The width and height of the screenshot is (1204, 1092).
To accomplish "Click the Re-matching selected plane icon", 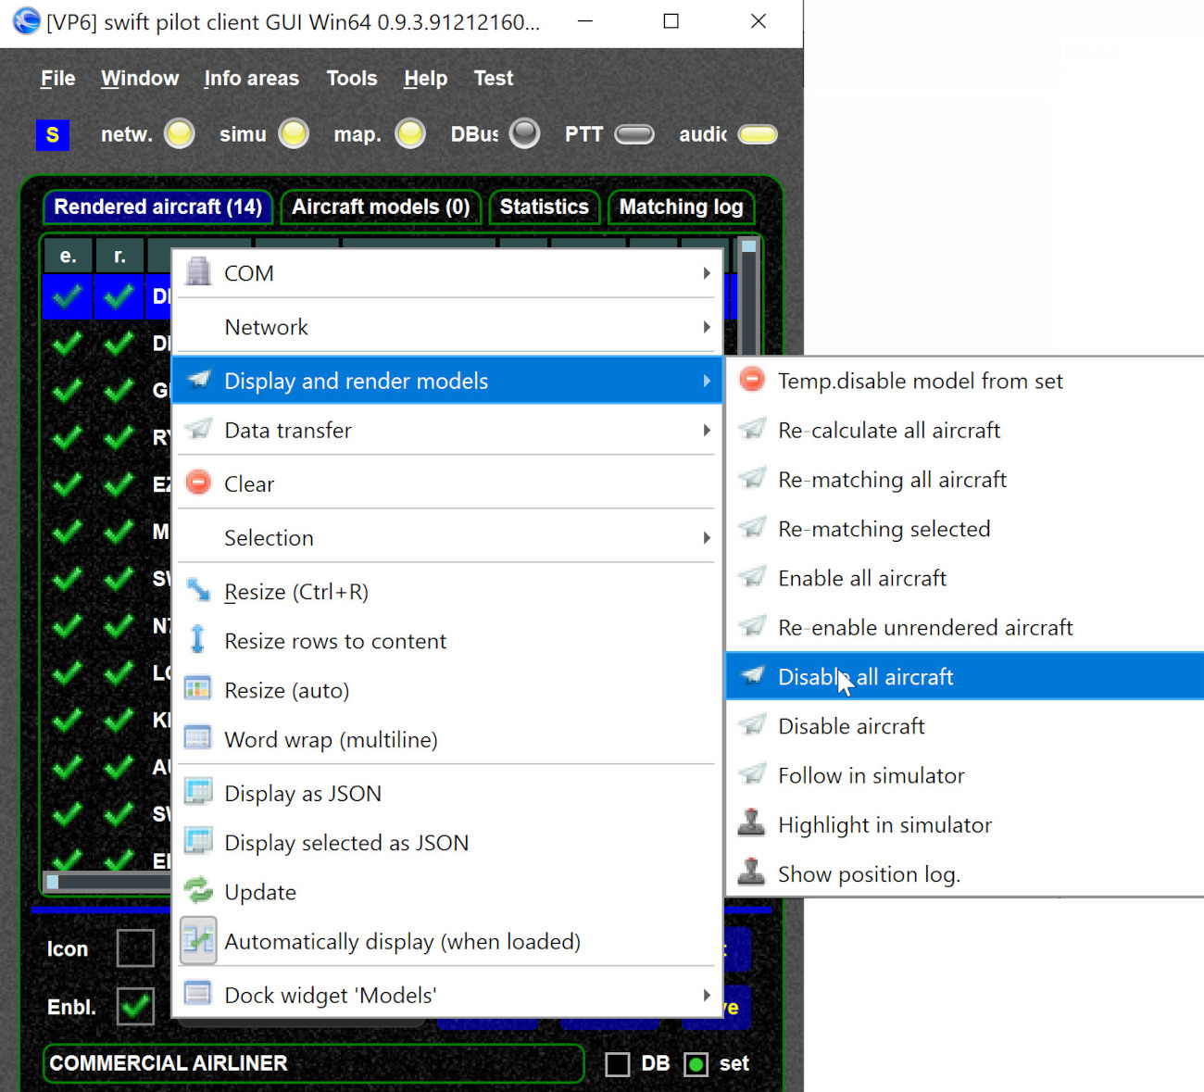I will pos(752,527).
